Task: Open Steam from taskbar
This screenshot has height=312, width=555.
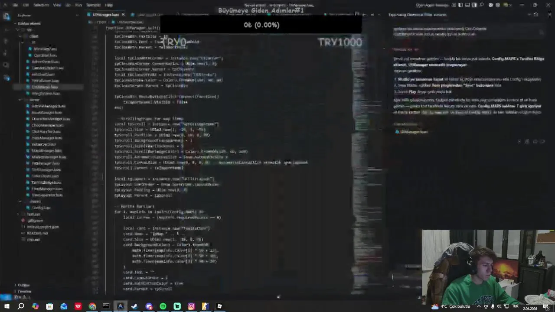Action: point(134,306)
